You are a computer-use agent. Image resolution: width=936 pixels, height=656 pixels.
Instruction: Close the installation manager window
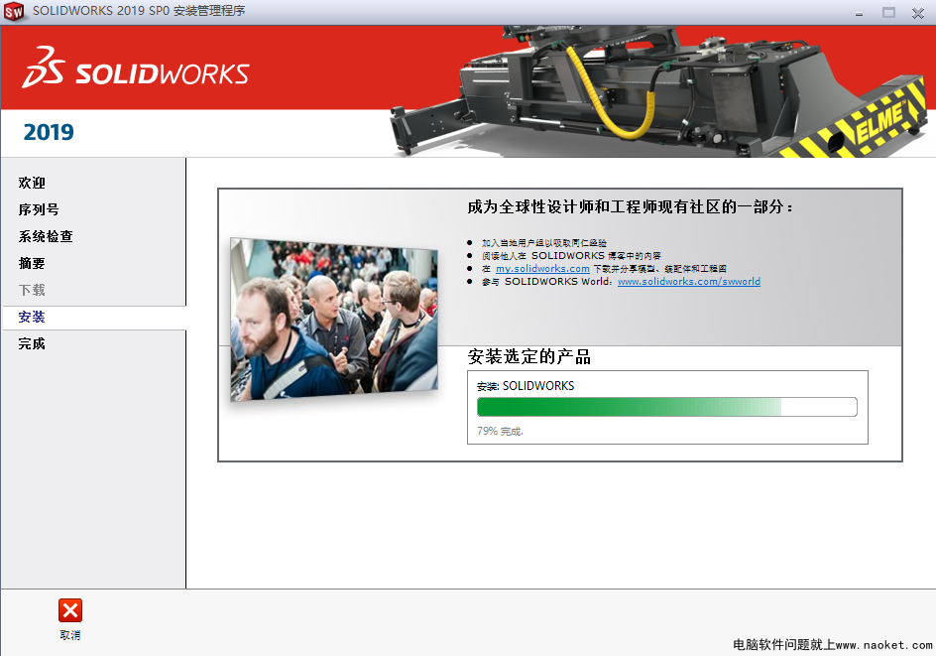[918, 13]
